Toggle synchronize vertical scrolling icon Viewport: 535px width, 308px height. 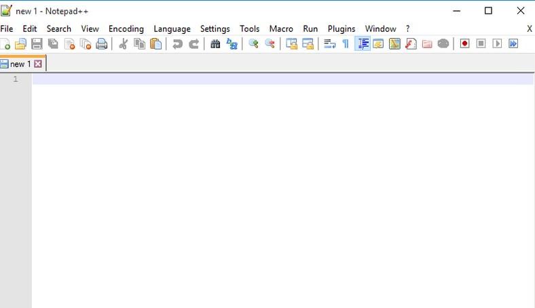pyautogui.click(x=291, y=43)
